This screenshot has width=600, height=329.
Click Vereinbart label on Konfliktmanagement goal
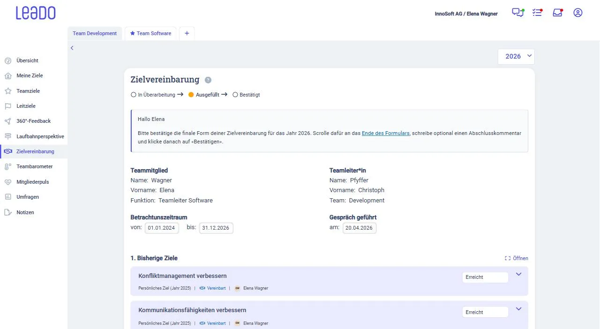[x=217, y=288]
